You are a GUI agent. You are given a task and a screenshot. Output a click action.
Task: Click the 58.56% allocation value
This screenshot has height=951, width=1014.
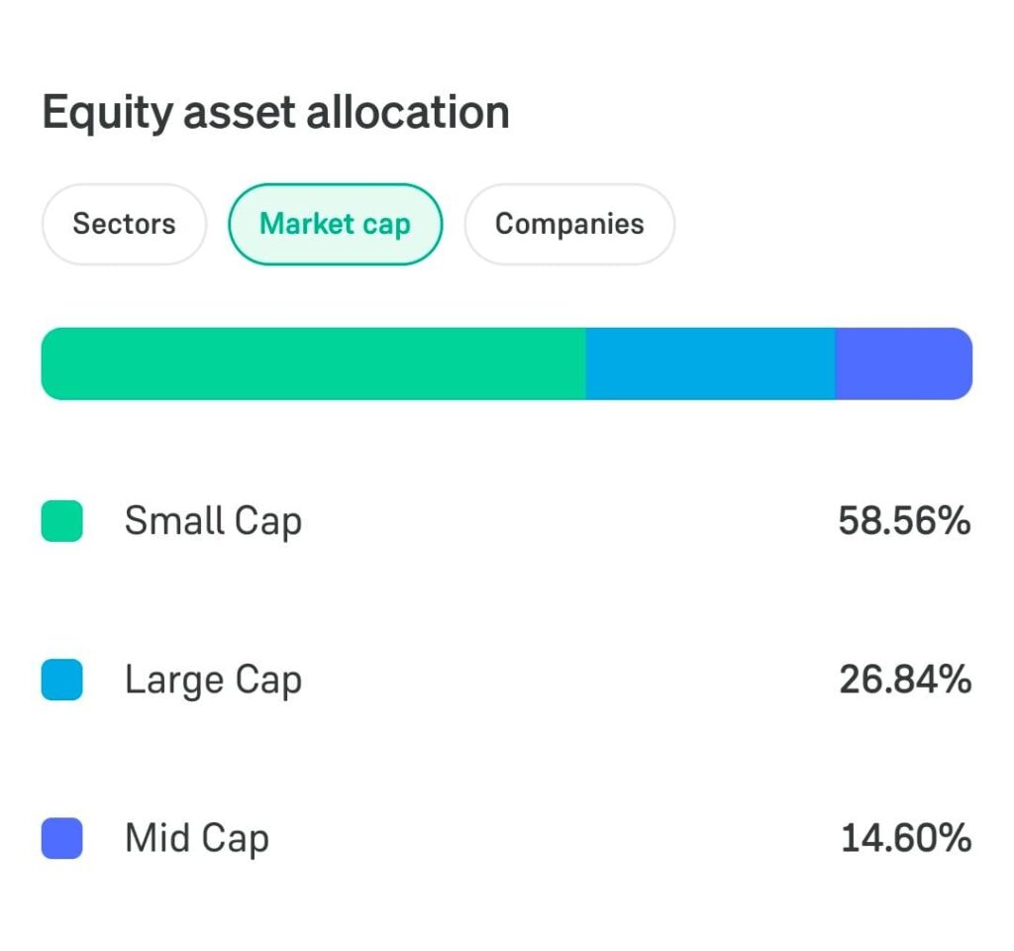point(905,521)
